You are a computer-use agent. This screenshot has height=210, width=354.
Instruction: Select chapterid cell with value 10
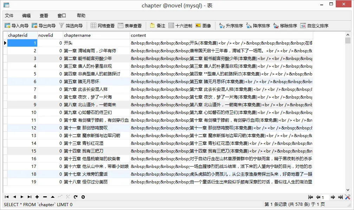[x=22, y=112]
